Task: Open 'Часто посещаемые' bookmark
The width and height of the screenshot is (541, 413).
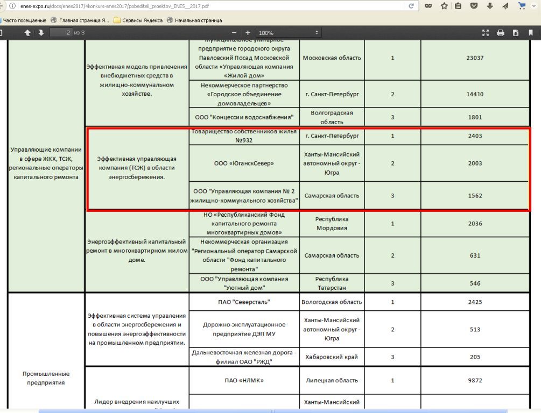Action: click(x=24, y=20)
